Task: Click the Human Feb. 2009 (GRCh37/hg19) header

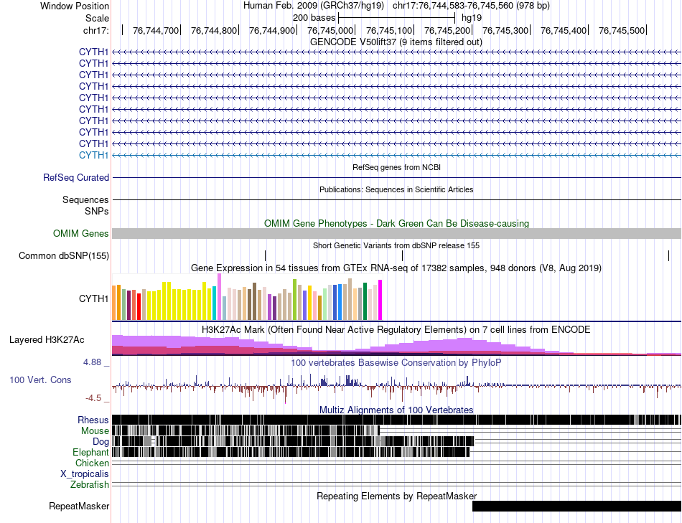Action: [x=313, y=6]
